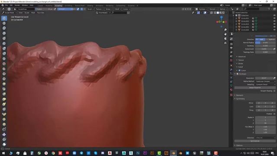This screenshot has height=156, width=277.
Task: Select the purple Cloth brush tool
Action: tap(4, 135)
